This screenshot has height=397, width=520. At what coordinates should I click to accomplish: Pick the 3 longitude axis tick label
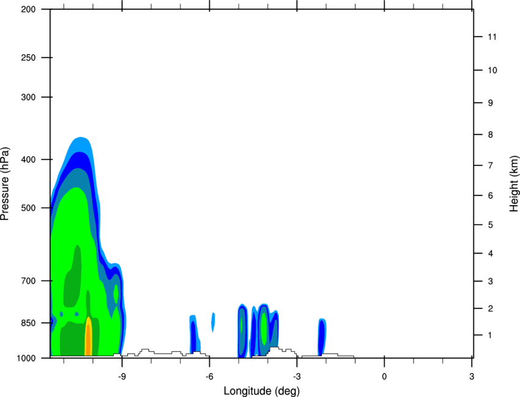(472, 376)
